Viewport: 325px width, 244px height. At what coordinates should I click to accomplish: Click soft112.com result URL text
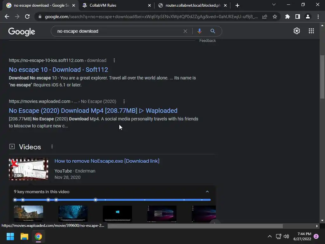(58, 60)
